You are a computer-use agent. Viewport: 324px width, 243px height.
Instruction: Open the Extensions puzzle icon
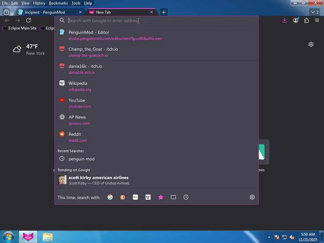point(306,20)
